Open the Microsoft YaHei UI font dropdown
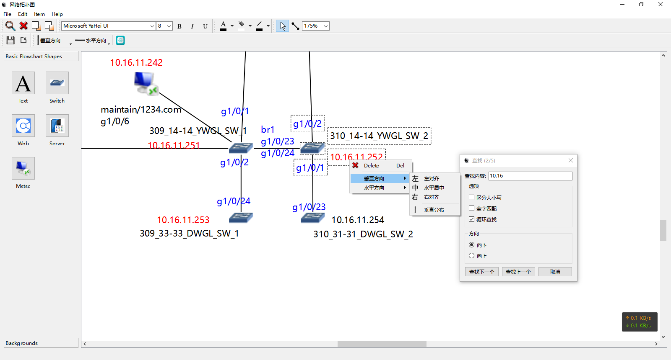The height and width of the screenshot is (360, 671). click(x=152, y=26)
